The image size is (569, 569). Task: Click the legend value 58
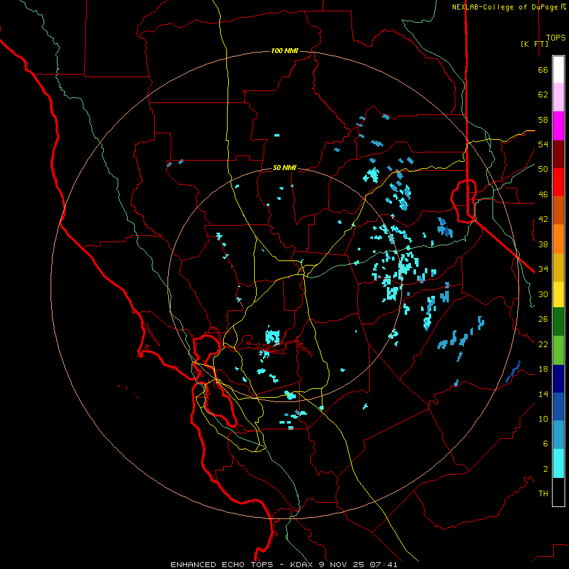[543, 119]
